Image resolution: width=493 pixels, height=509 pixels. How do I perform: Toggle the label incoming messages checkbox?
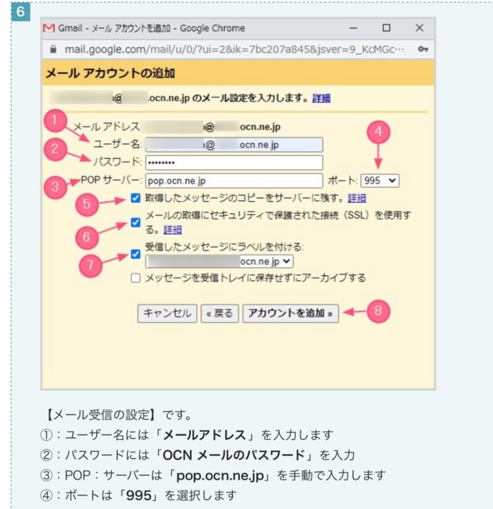(x=135, y=254)
